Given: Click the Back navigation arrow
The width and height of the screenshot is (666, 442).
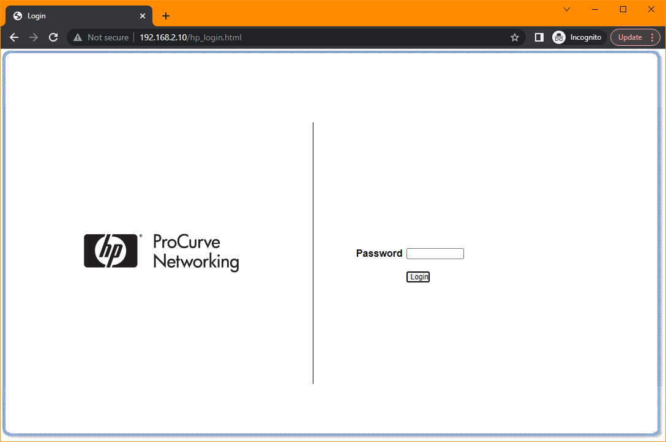Looking at the screenshot, I should click(x=14, y=37).
